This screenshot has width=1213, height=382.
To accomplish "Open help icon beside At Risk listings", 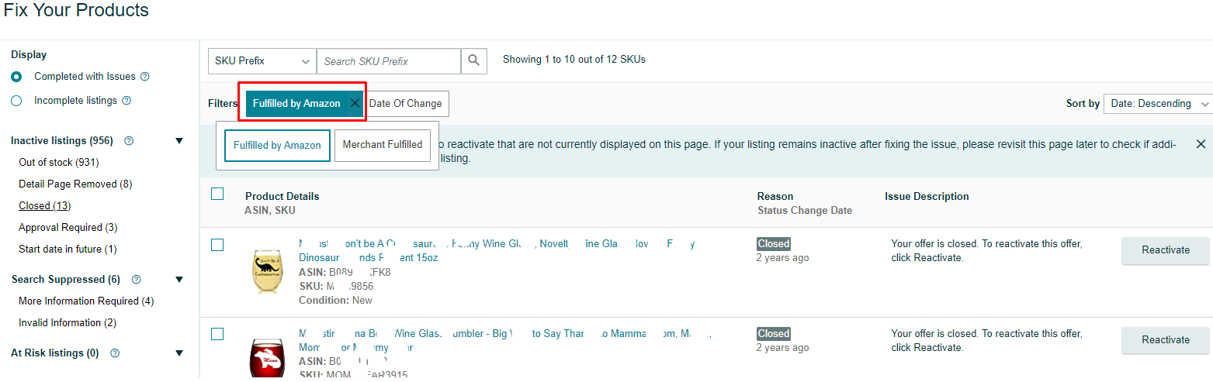I will pos(115,353).
